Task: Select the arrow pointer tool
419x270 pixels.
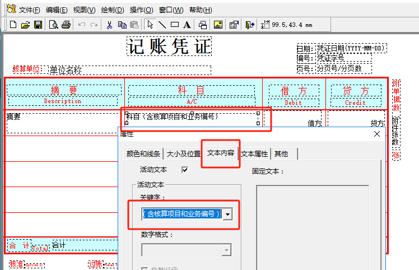Action: (x=150, y=25)
